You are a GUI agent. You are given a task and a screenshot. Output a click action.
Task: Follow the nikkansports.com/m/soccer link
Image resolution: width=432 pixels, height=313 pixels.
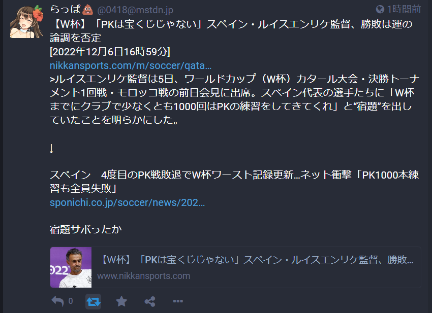(131, 65)
